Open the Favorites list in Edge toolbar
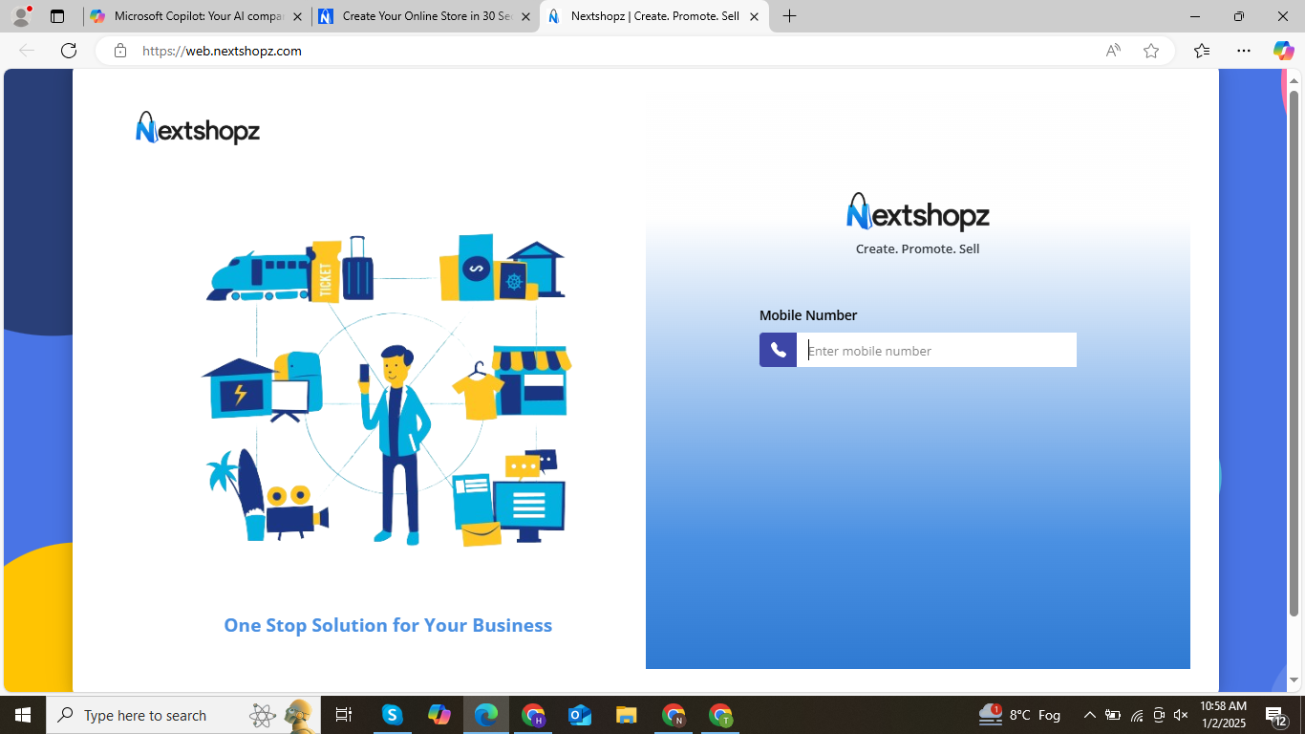1305x734 pixels. pos(1202,51)
